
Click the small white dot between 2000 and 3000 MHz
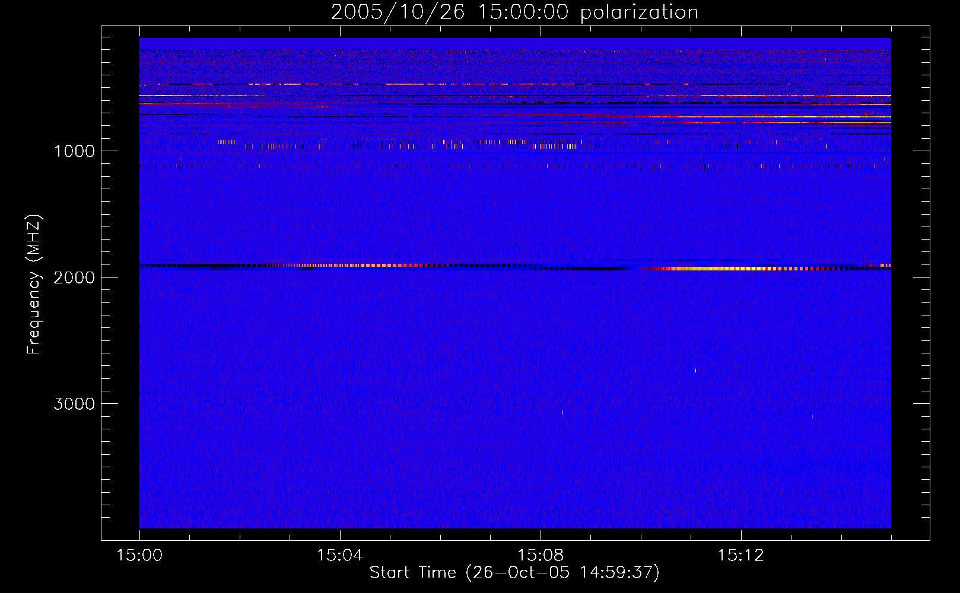[695, 371]
